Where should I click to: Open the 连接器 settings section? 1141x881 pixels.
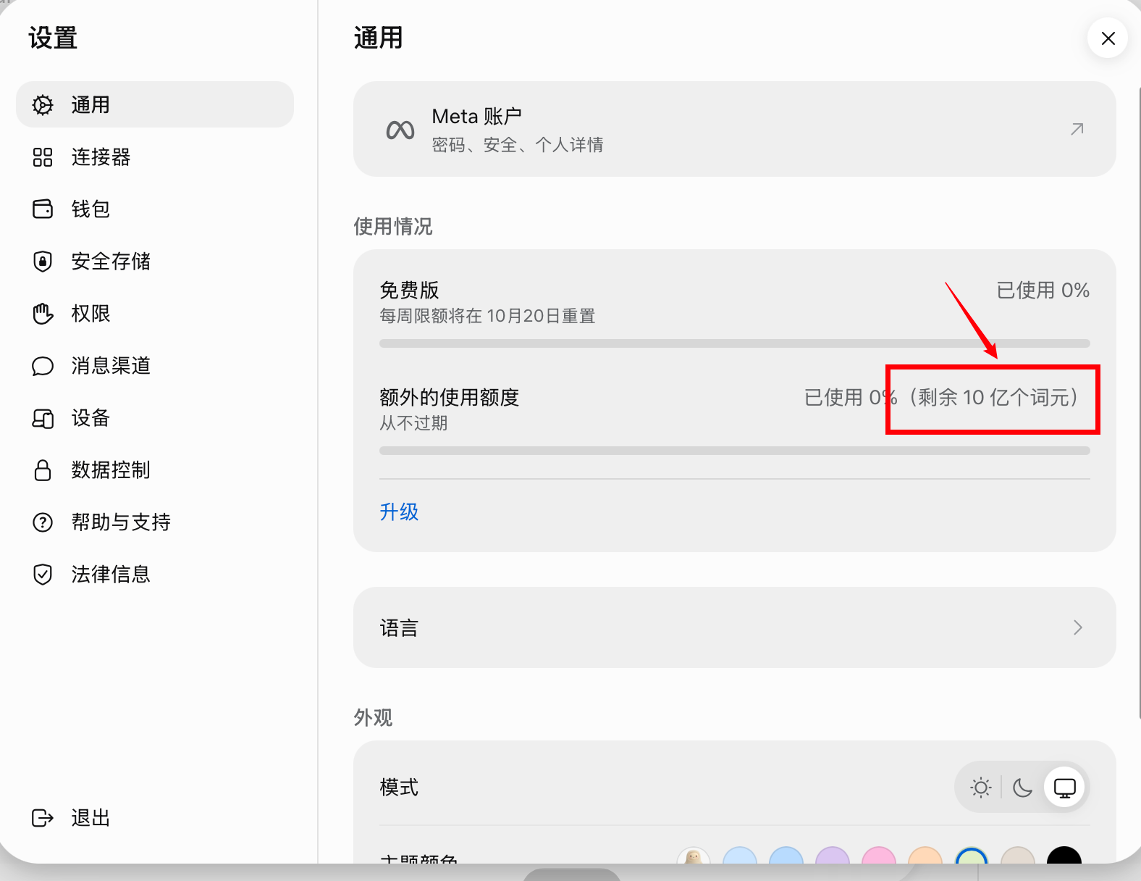[155, 156]
